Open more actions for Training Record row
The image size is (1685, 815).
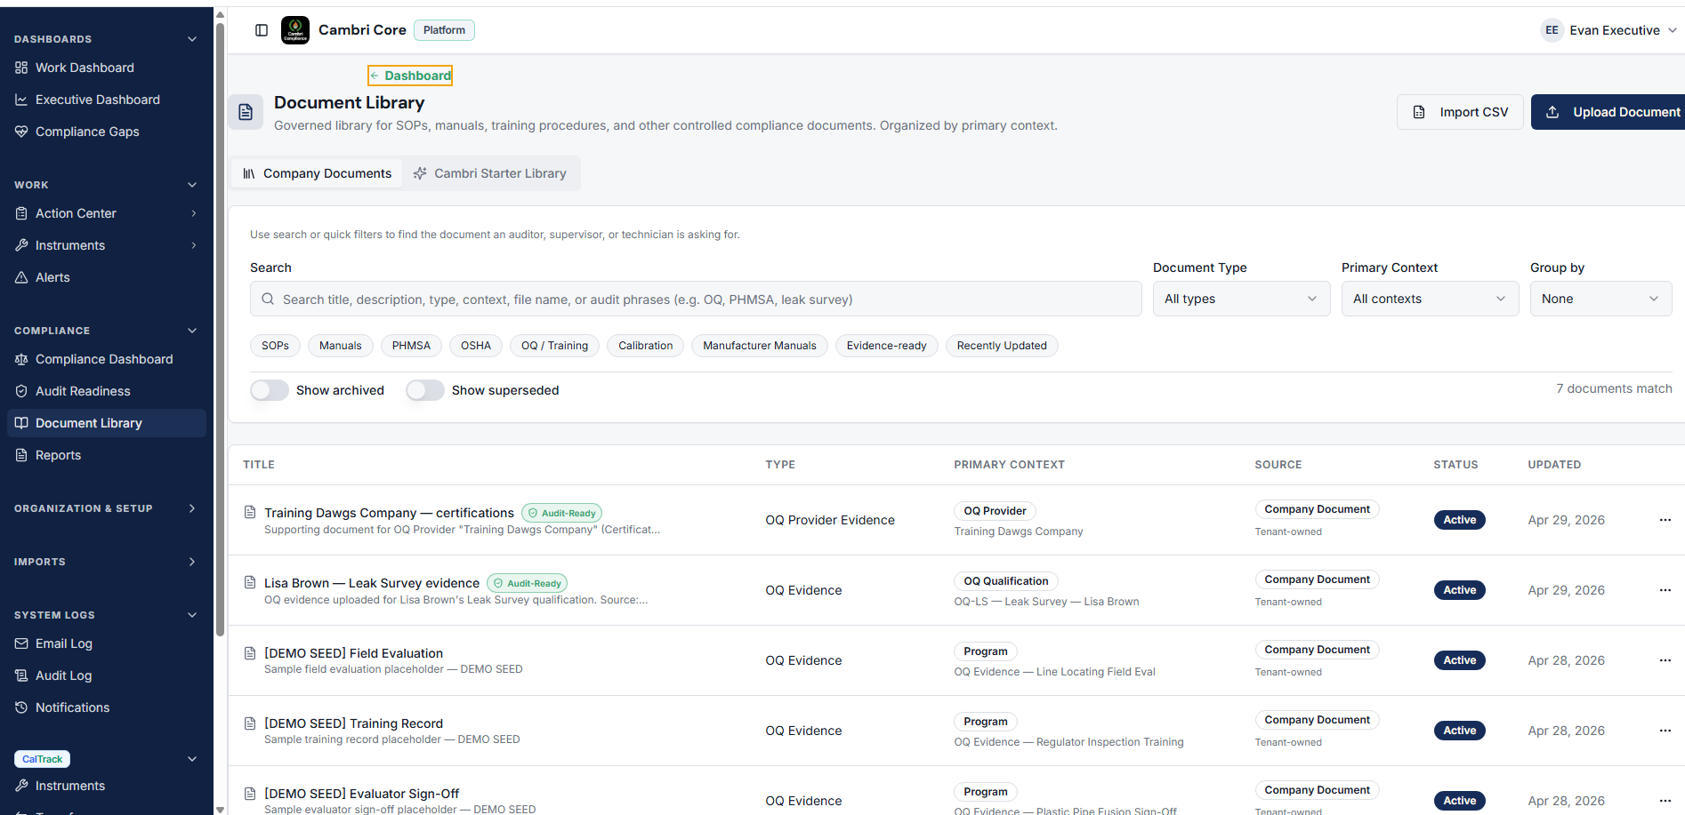pyautogui.click(x=1665, y=731)
